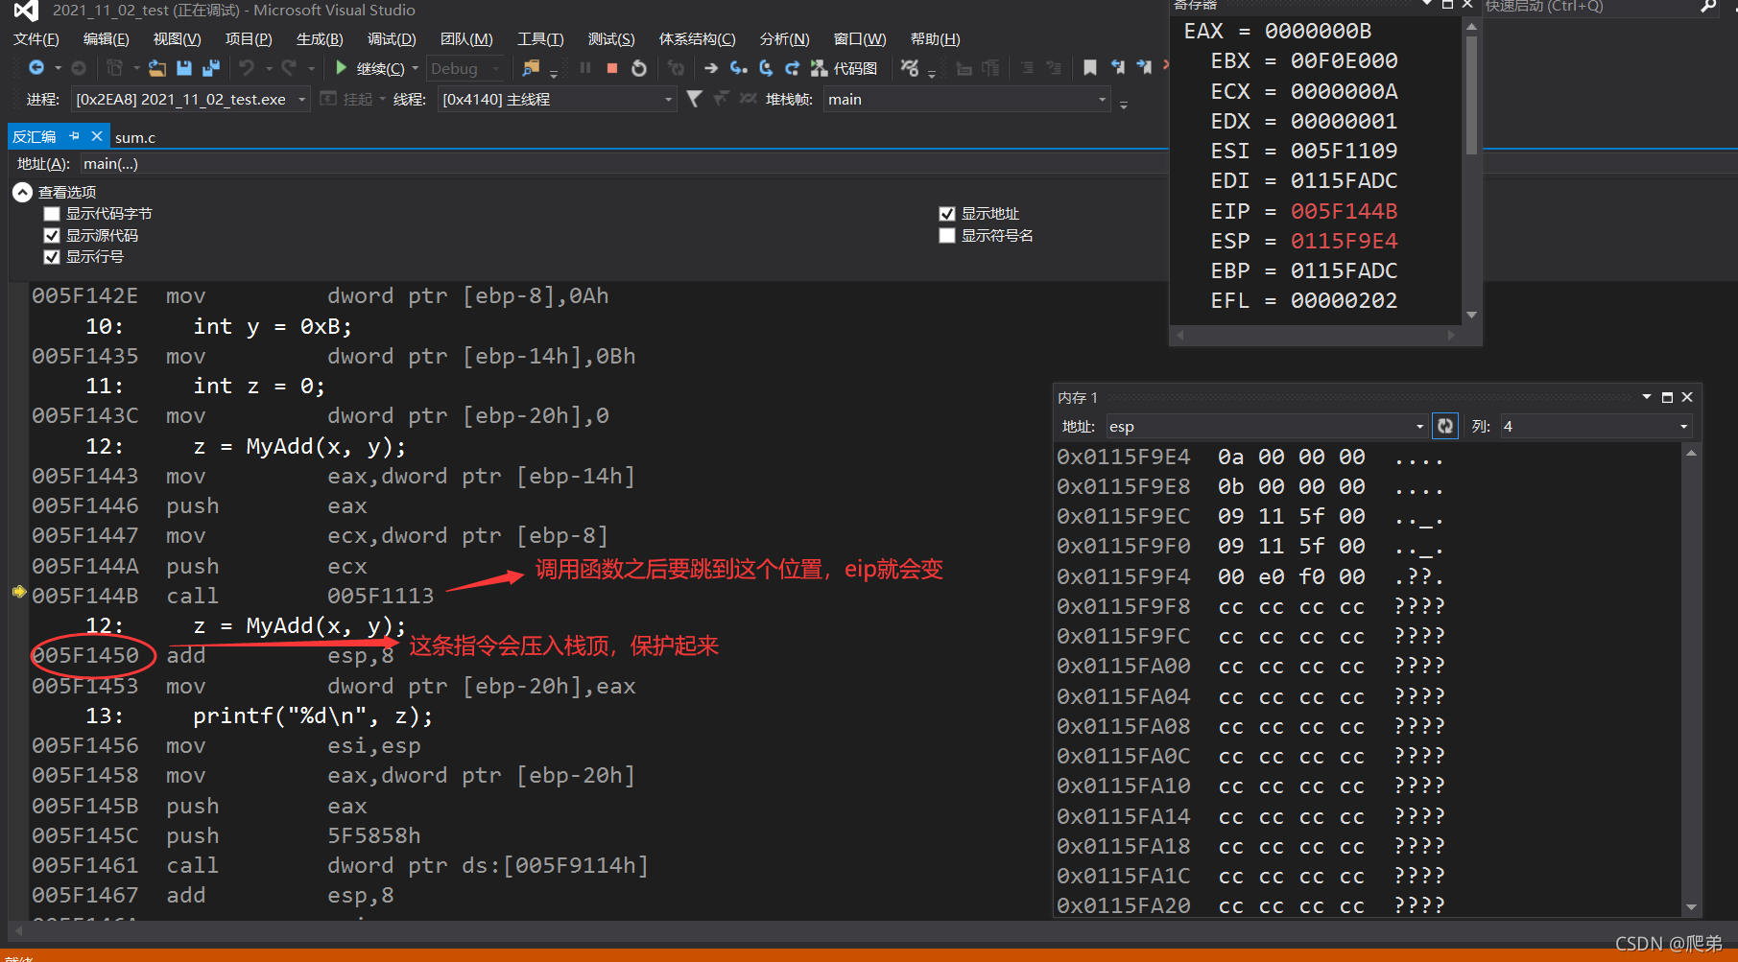Pin the Disassembly tab

point(74,136)
